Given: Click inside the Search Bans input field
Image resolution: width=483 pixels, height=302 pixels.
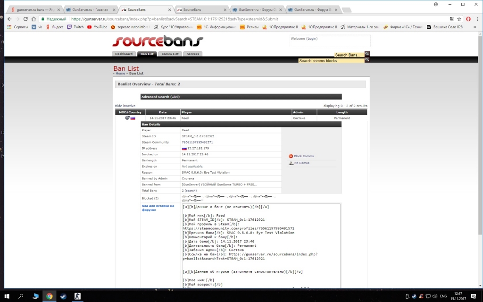Looking at the screenshot, I should click(349, 55).
